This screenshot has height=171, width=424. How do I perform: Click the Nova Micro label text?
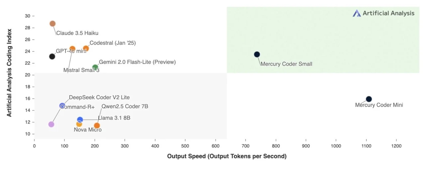click(88, 130)
